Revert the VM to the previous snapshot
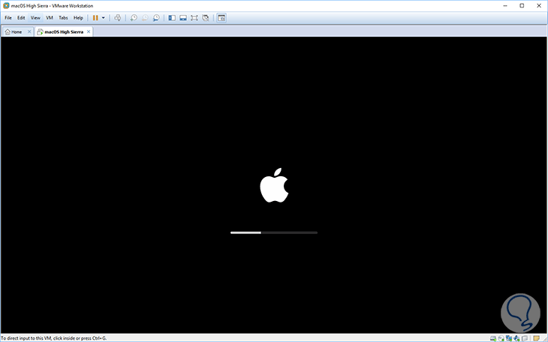Viewport: 548px width, 342px height. (145, 18)
